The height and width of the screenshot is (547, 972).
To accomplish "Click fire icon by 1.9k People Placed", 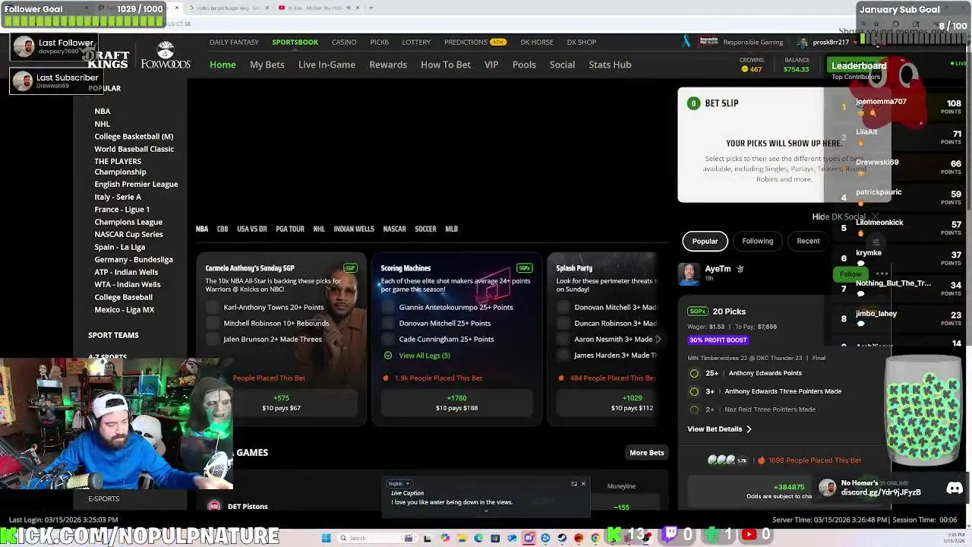I will [386, 378].
